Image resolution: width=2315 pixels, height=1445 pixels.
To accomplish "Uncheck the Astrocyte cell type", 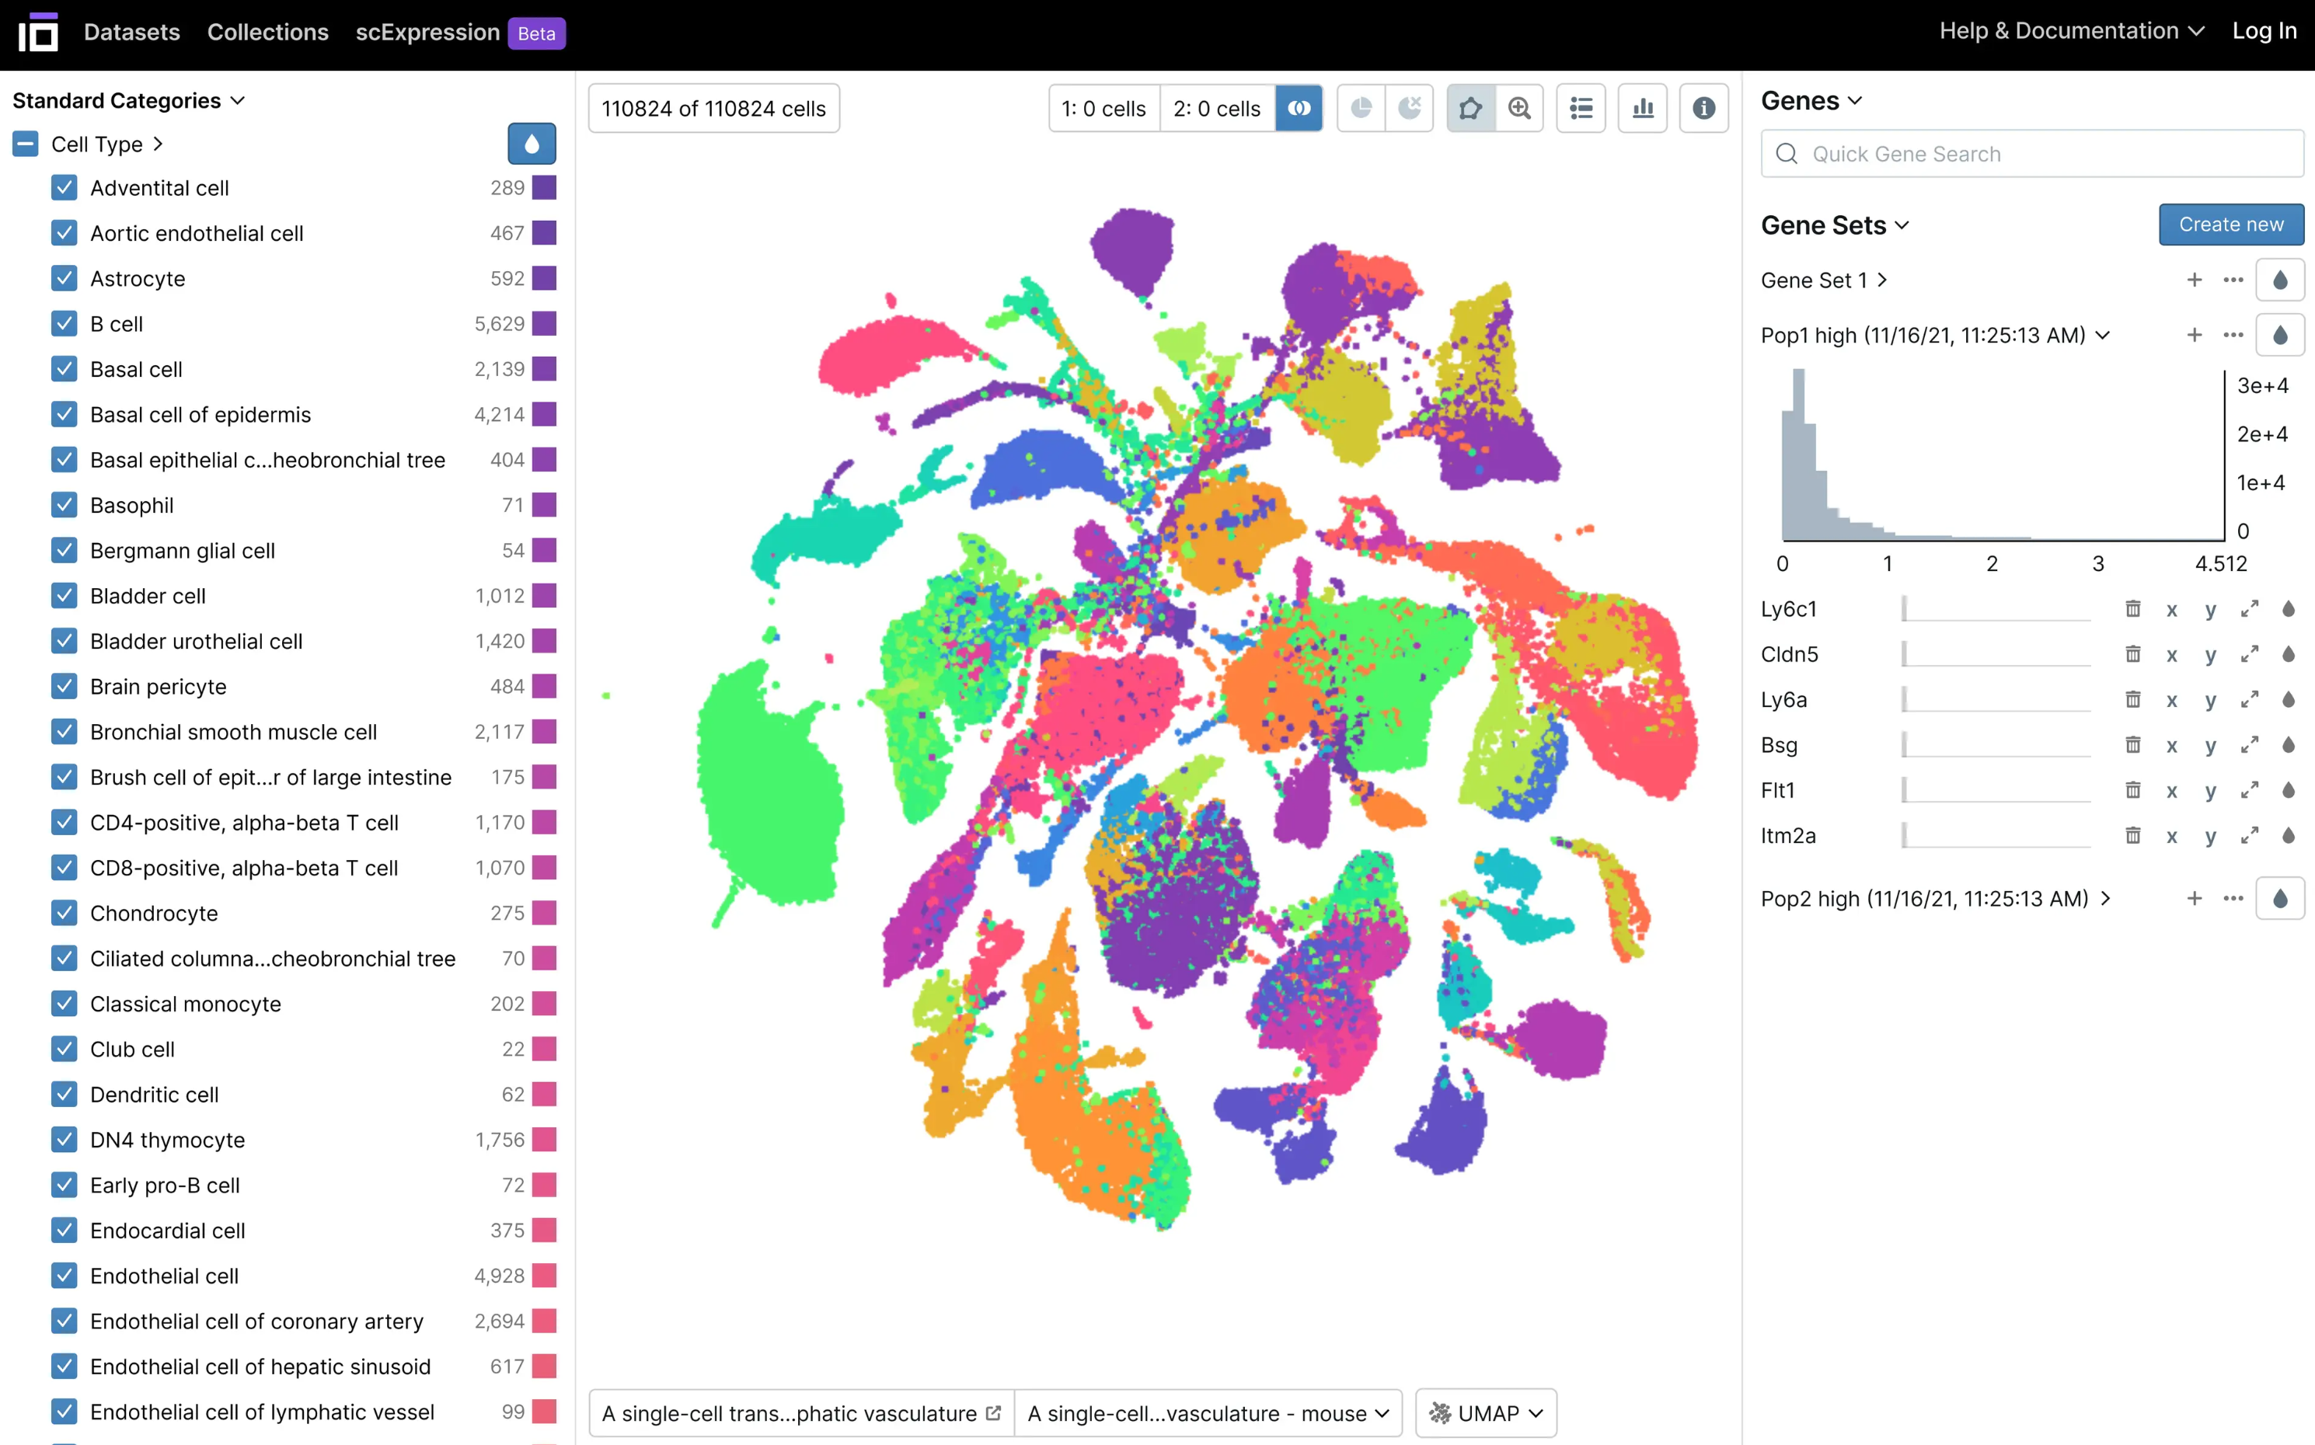I will tap(64, 278).
